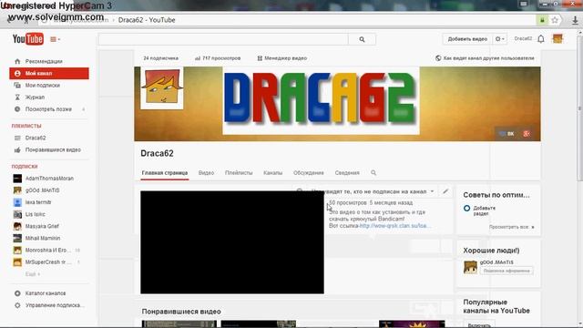Open AdamThomasMoran subscription
The height and width of the screenshot is (328, 583).
(x=49, y=179)
